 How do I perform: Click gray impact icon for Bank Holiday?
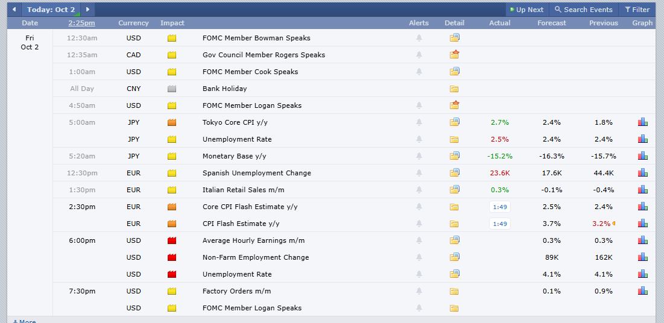coord(172,89)
